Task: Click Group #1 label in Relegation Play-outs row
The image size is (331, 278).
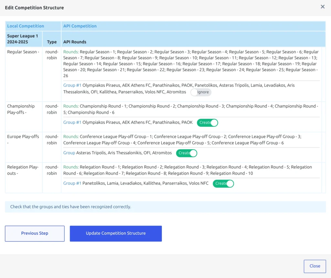Action: (72, 183)
